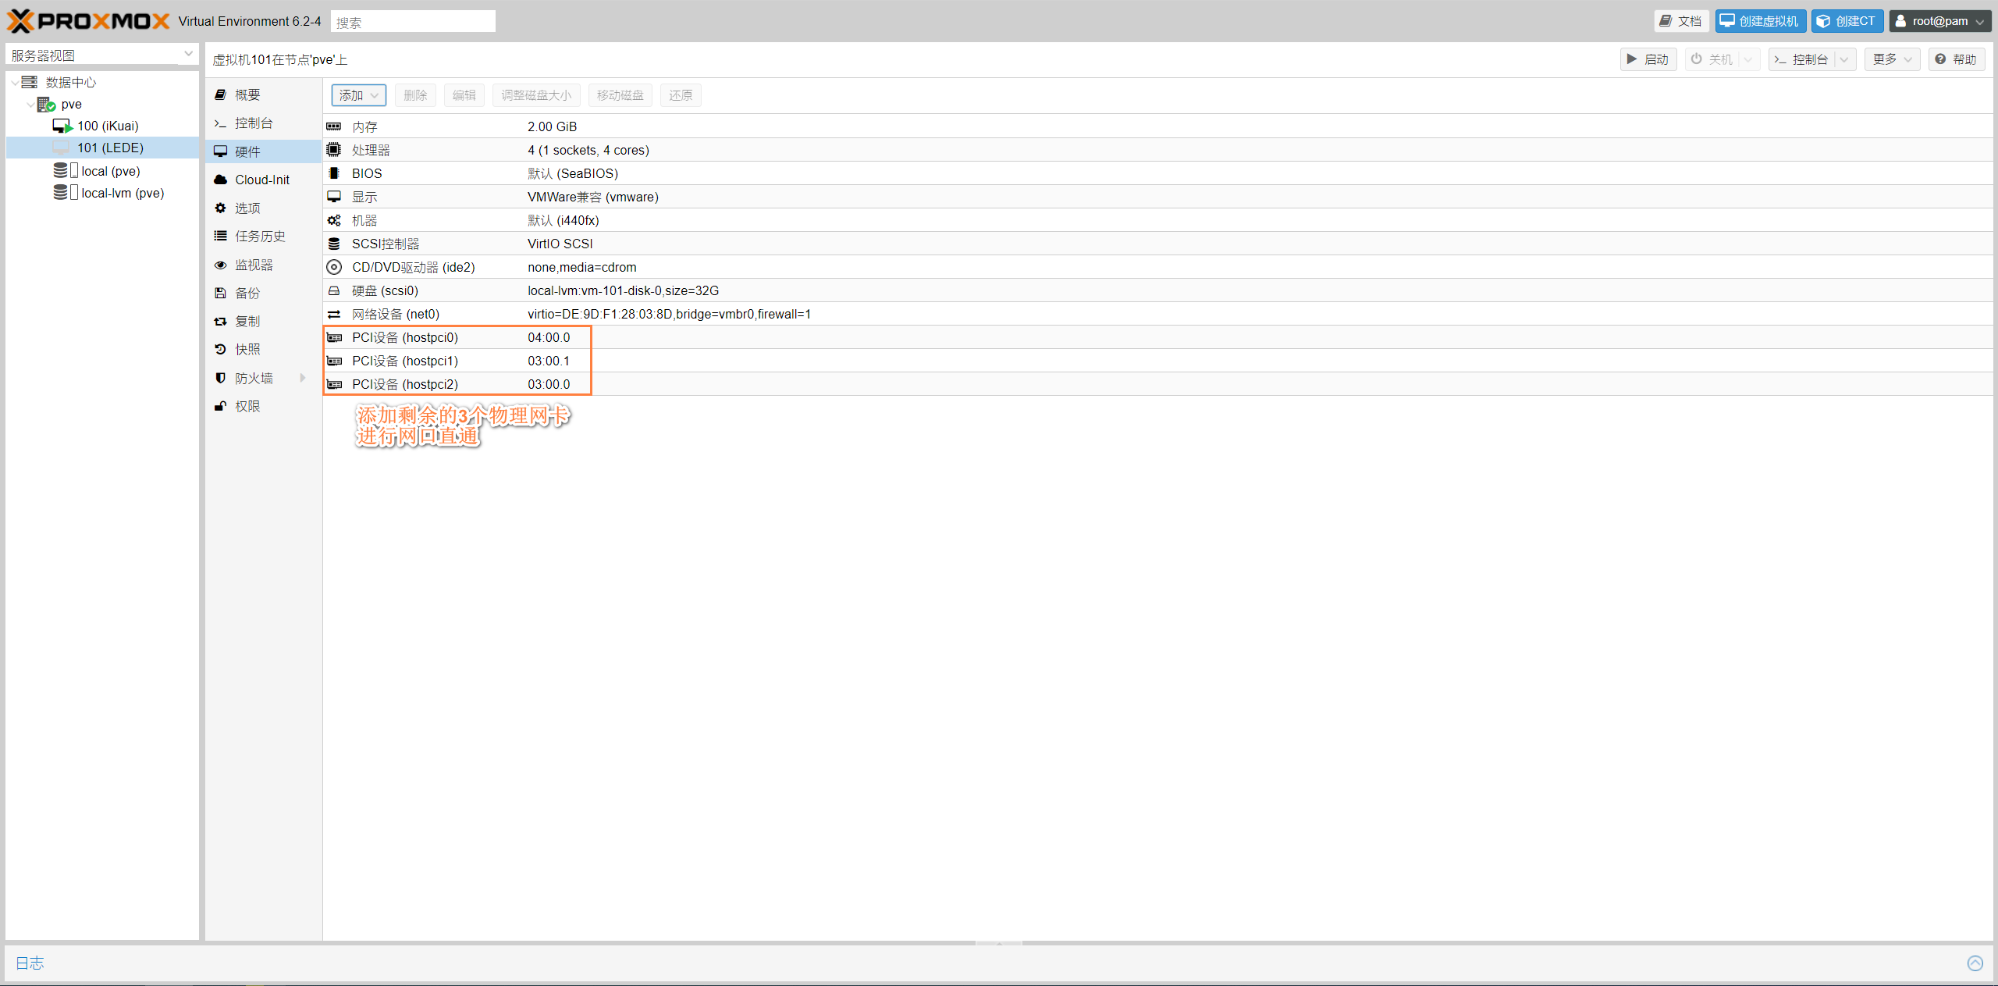Screen dimensions: 1998x986
Task: Switch to the 概要 (Summary) tab
Action: pos(247,95)
